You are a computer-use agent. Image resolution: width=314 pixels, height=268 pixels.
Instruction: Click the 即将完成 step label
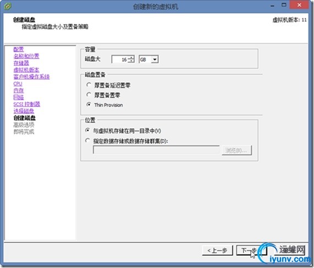[x=24, y=132]
